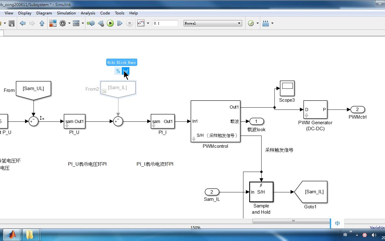Screen dimensions: 385x241
Task: Expand the Model Explorer dropdown arrow
Action: pyautogui.click(x=83, y=23)
